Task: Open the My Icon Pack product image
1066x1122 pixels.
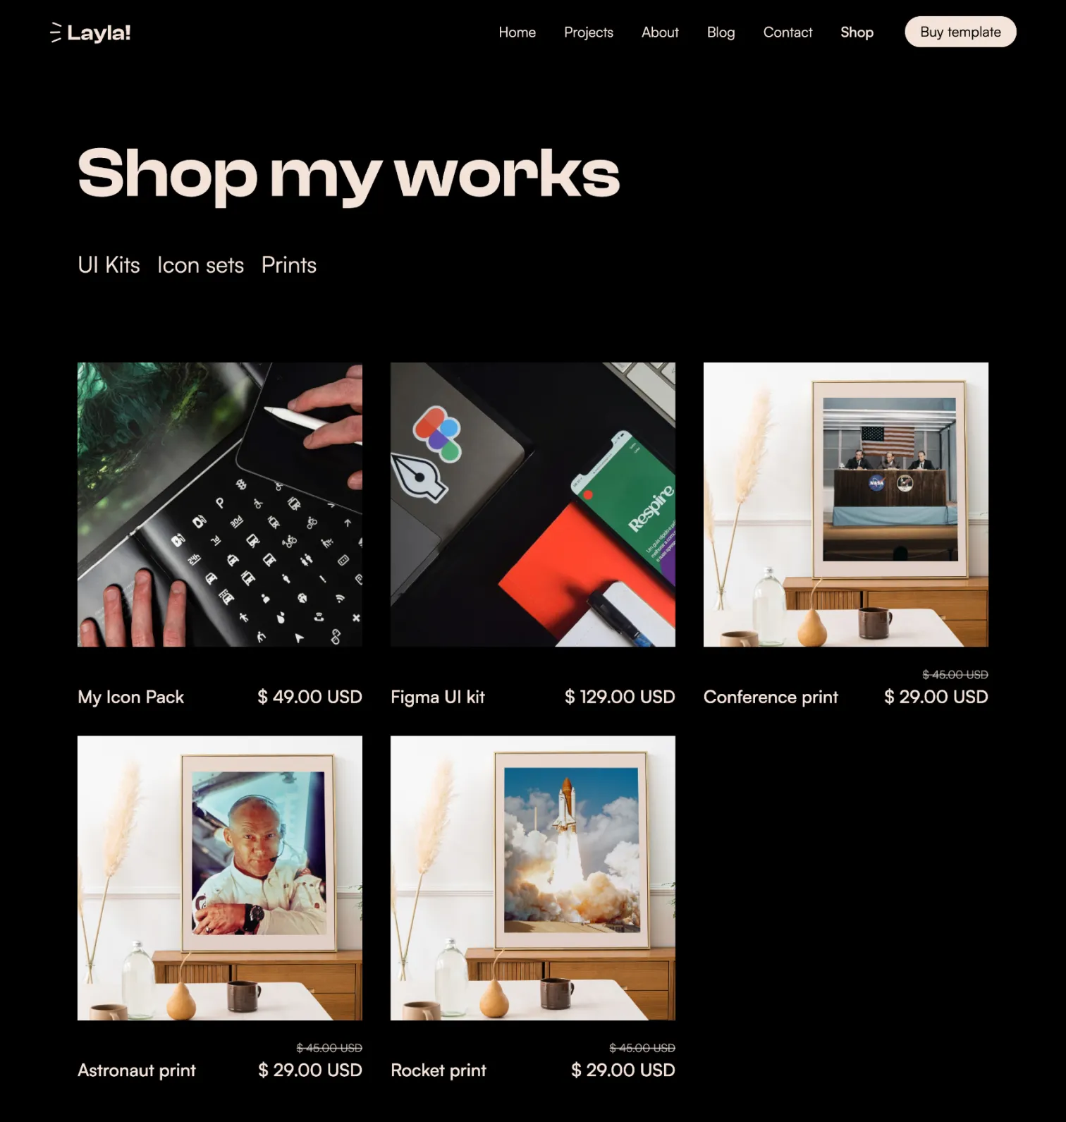Action: [x=220, y=505]
